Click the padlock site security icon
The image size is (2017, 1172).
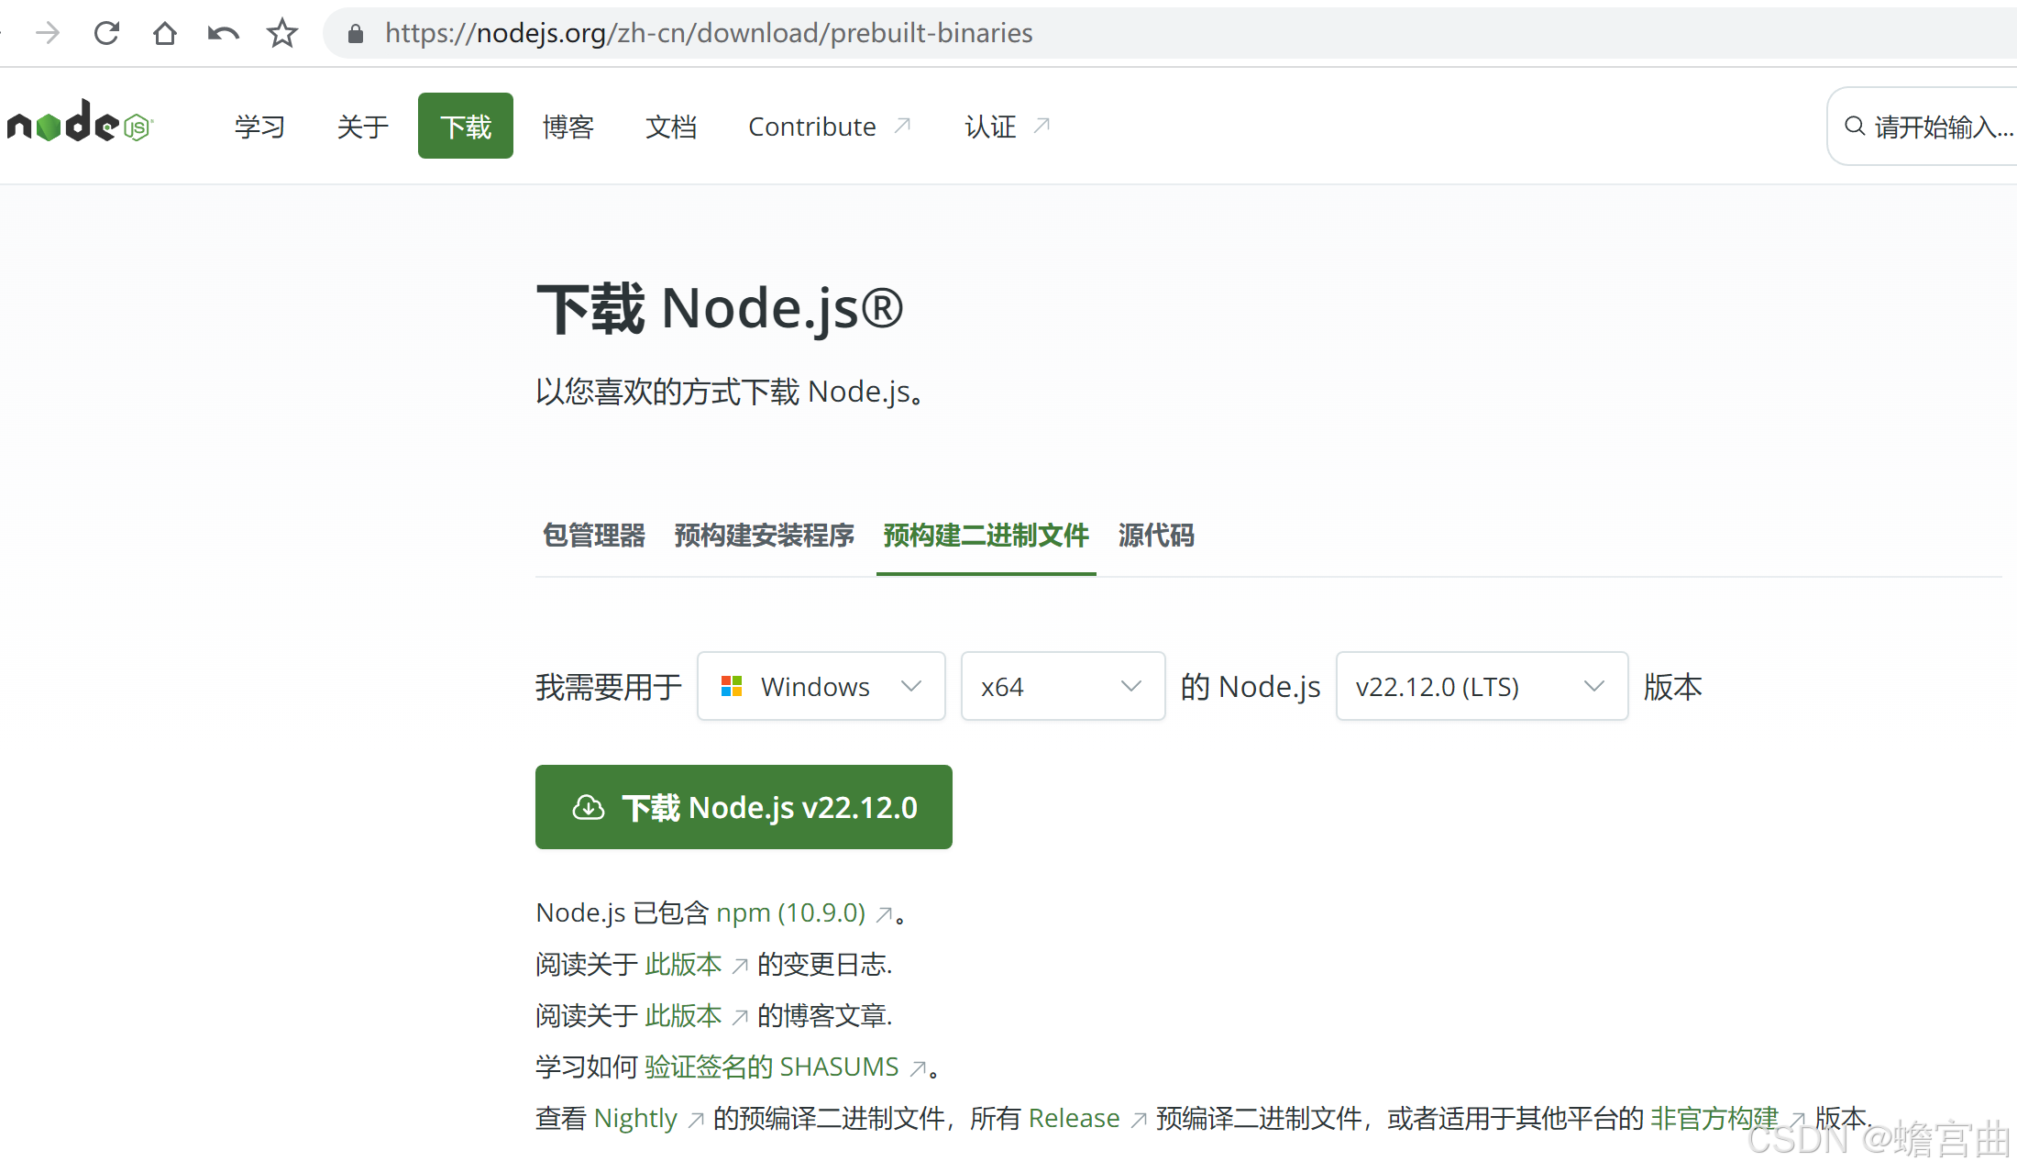point(356,34)
